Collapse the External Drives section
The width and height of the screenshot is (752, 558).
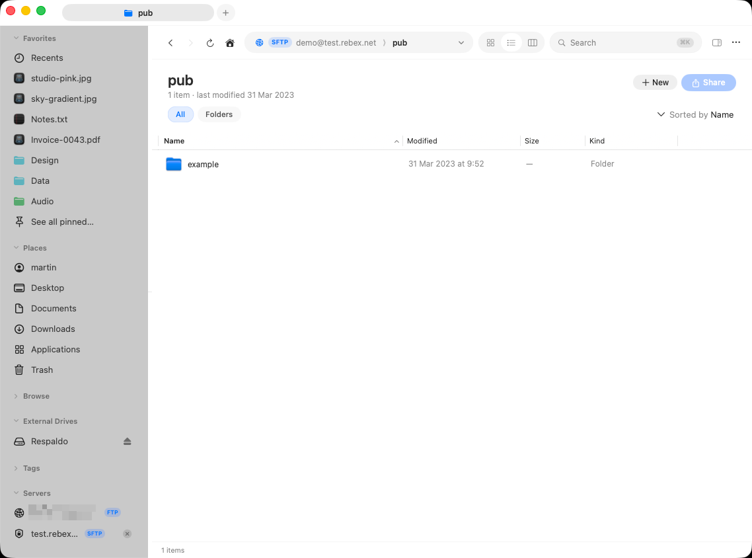coord(17,420)
